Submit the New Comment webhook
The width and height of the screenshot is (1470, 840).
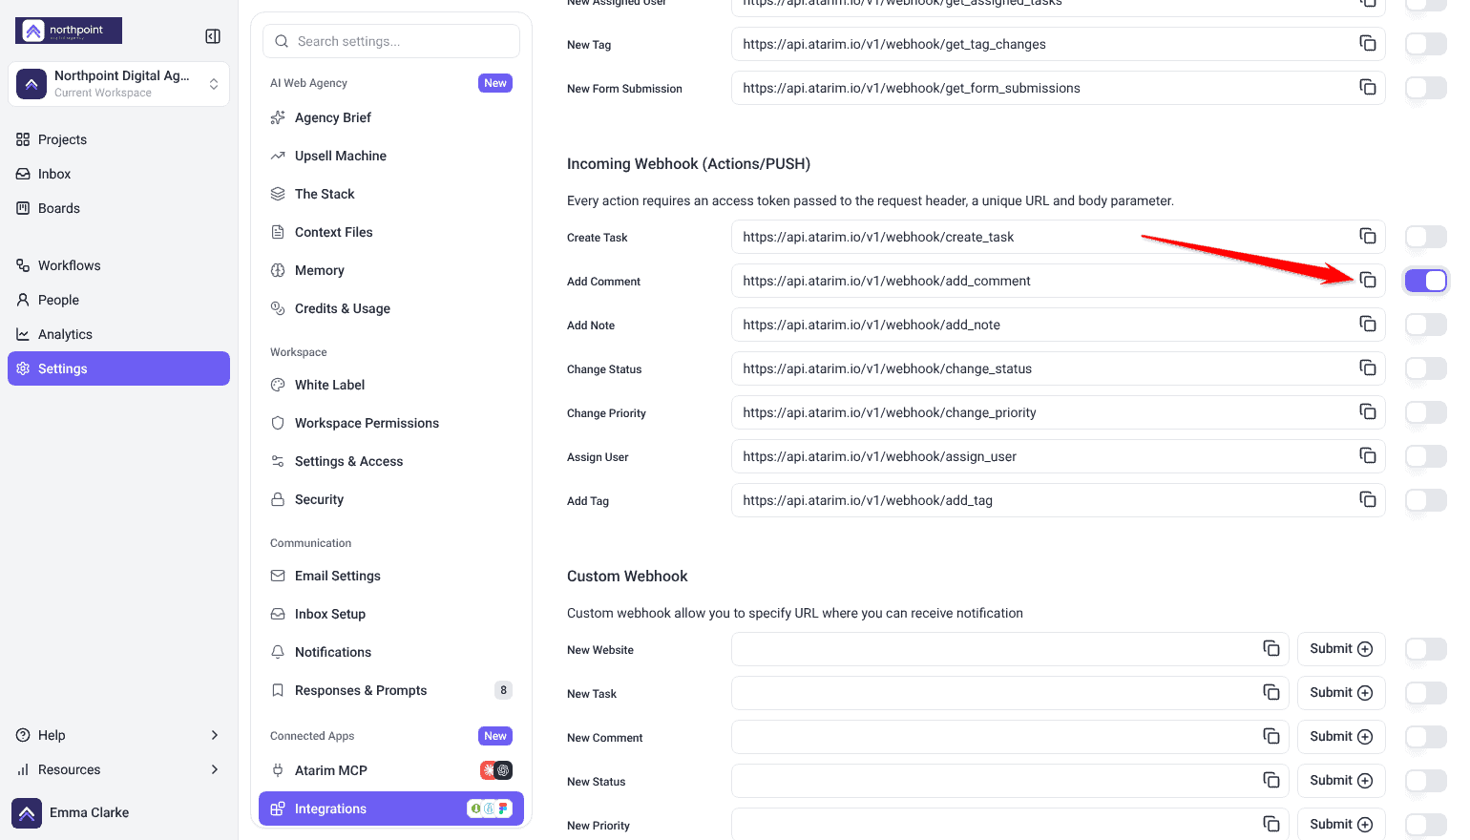[1341, 737]
